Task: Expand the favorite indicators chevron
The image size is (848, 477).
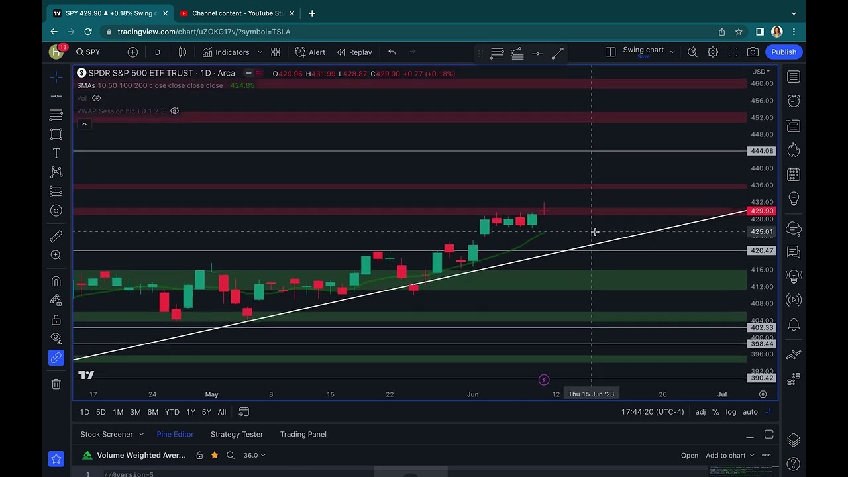Action: 260,52
